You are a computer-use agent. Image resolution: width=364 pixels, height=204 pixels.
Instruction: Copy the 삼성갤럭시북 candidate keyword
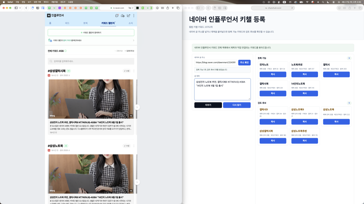[273, 141]
